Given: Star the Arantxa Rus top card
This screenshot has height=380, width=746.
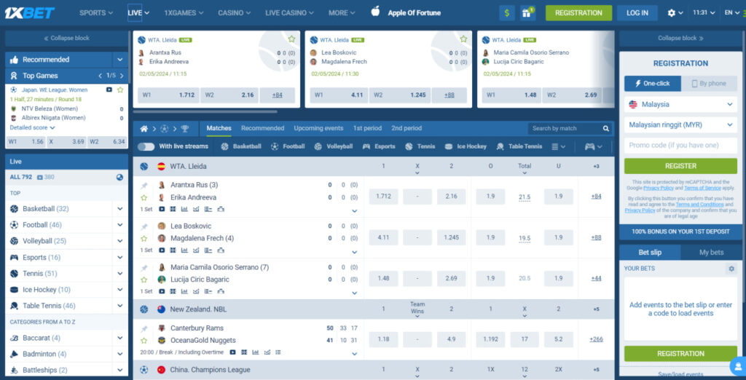Looking at the screenshot, I should pos(291,39).
